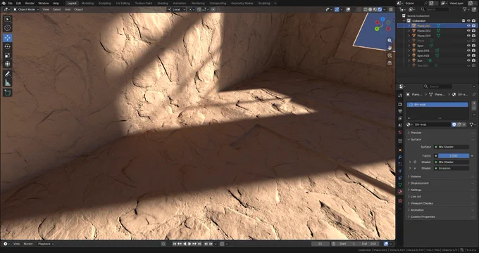Hide Plane.002 in viewport with eye icon
This screenshot has width=479, height=253.
[468, 31]
